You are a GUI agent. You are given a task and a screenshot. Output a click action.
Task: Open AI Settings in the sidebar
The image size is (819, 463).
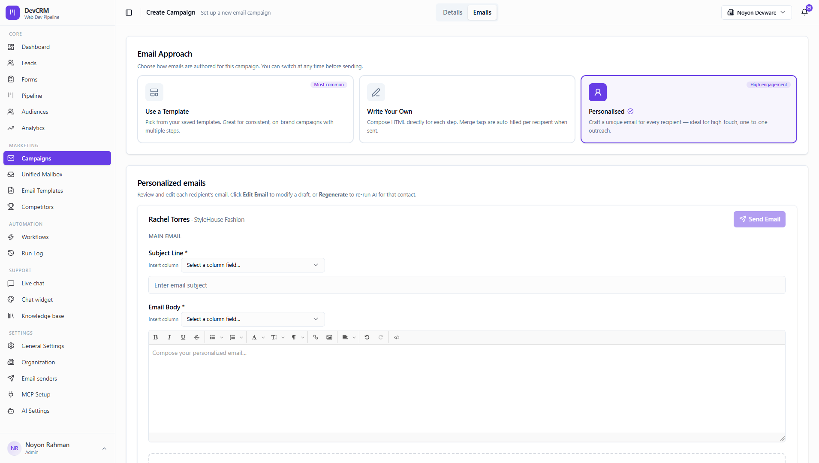(x=57, y=411)
